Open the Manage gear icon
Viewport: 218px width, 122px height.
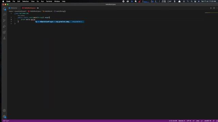click(4, 117)
